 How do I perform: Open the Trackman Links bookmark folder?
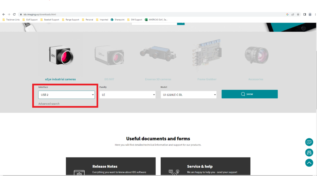[x=11, y=20]
